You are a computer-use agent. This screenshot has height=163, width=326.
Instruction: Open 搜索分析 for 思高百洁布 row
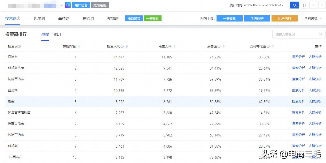(298, 124)
